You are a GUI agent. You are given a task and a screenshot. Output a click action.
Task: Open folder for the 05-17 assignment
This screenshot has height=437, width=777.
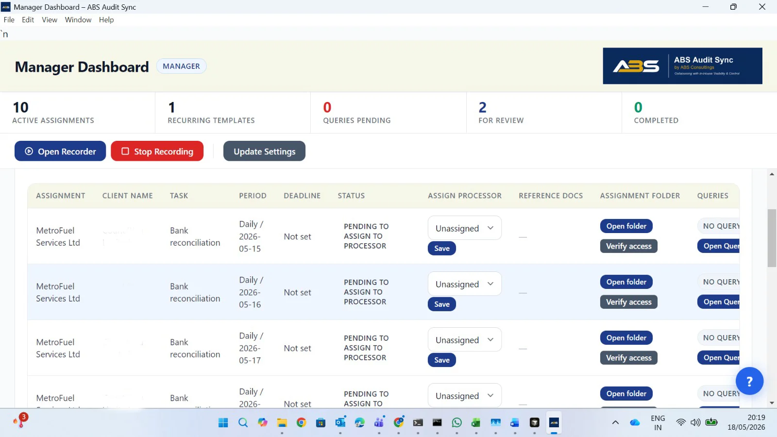point(626,337)
